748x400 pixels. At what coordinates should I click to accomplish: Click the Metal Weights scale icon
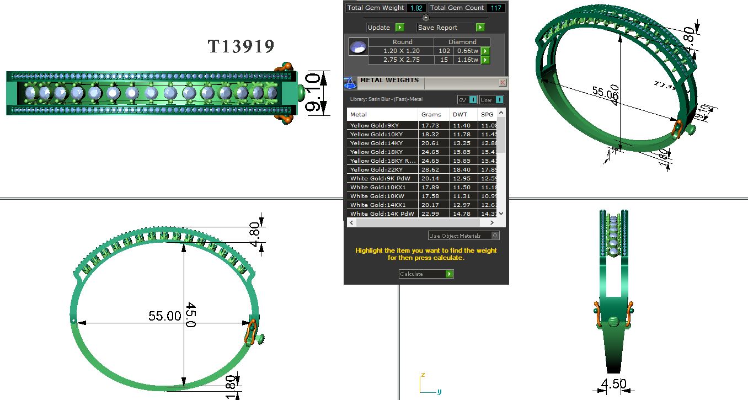pyautogui.click(x=350, y=83)
